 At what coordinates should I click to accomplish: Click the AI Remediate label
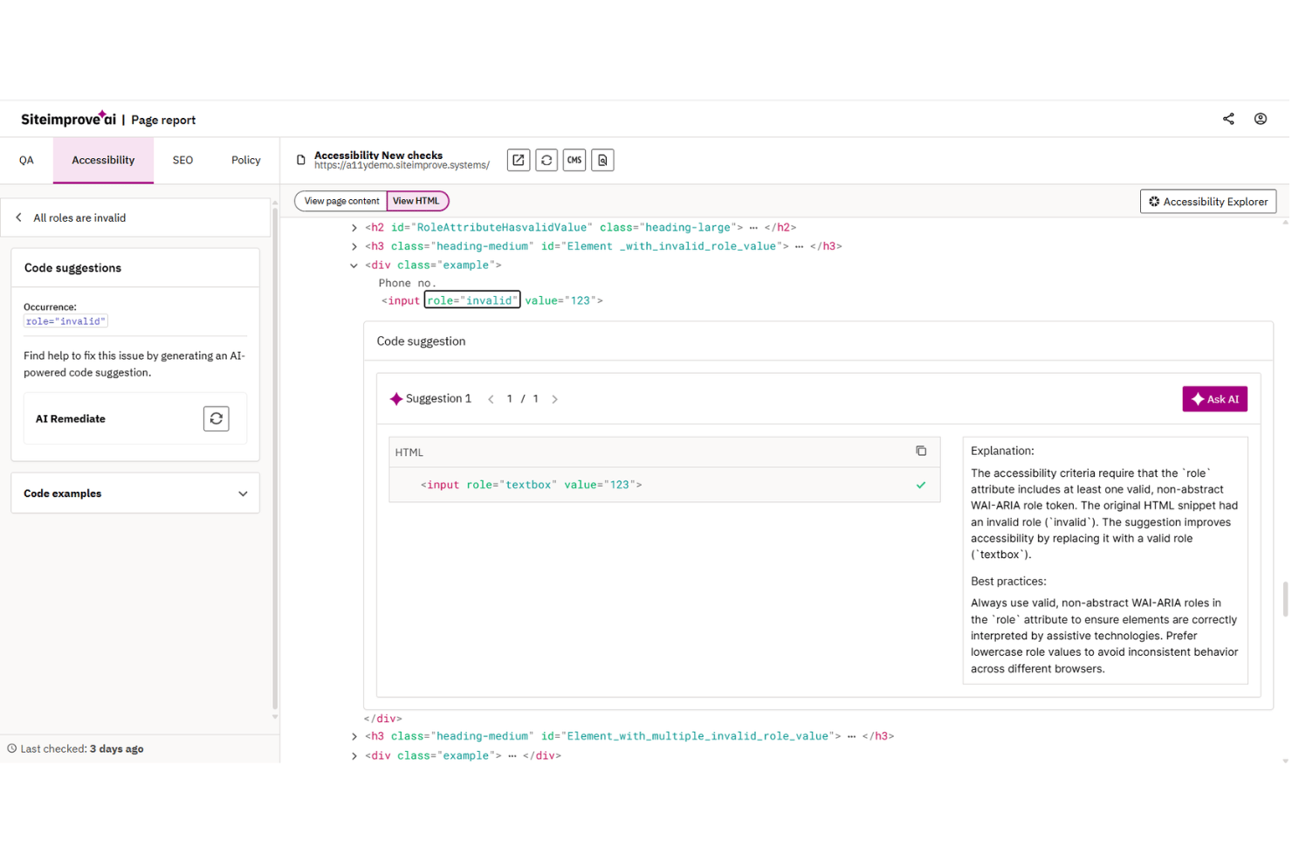[x=71, y=419]
